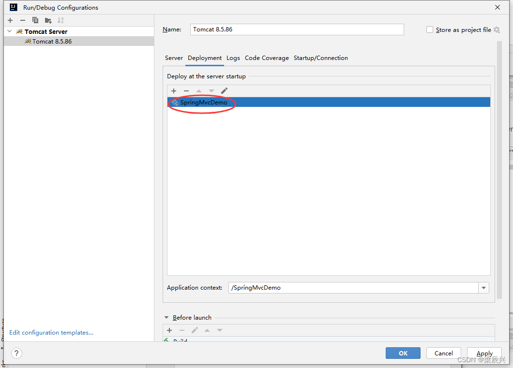Add a new run configuration with plus icon

tap(10, 20)
